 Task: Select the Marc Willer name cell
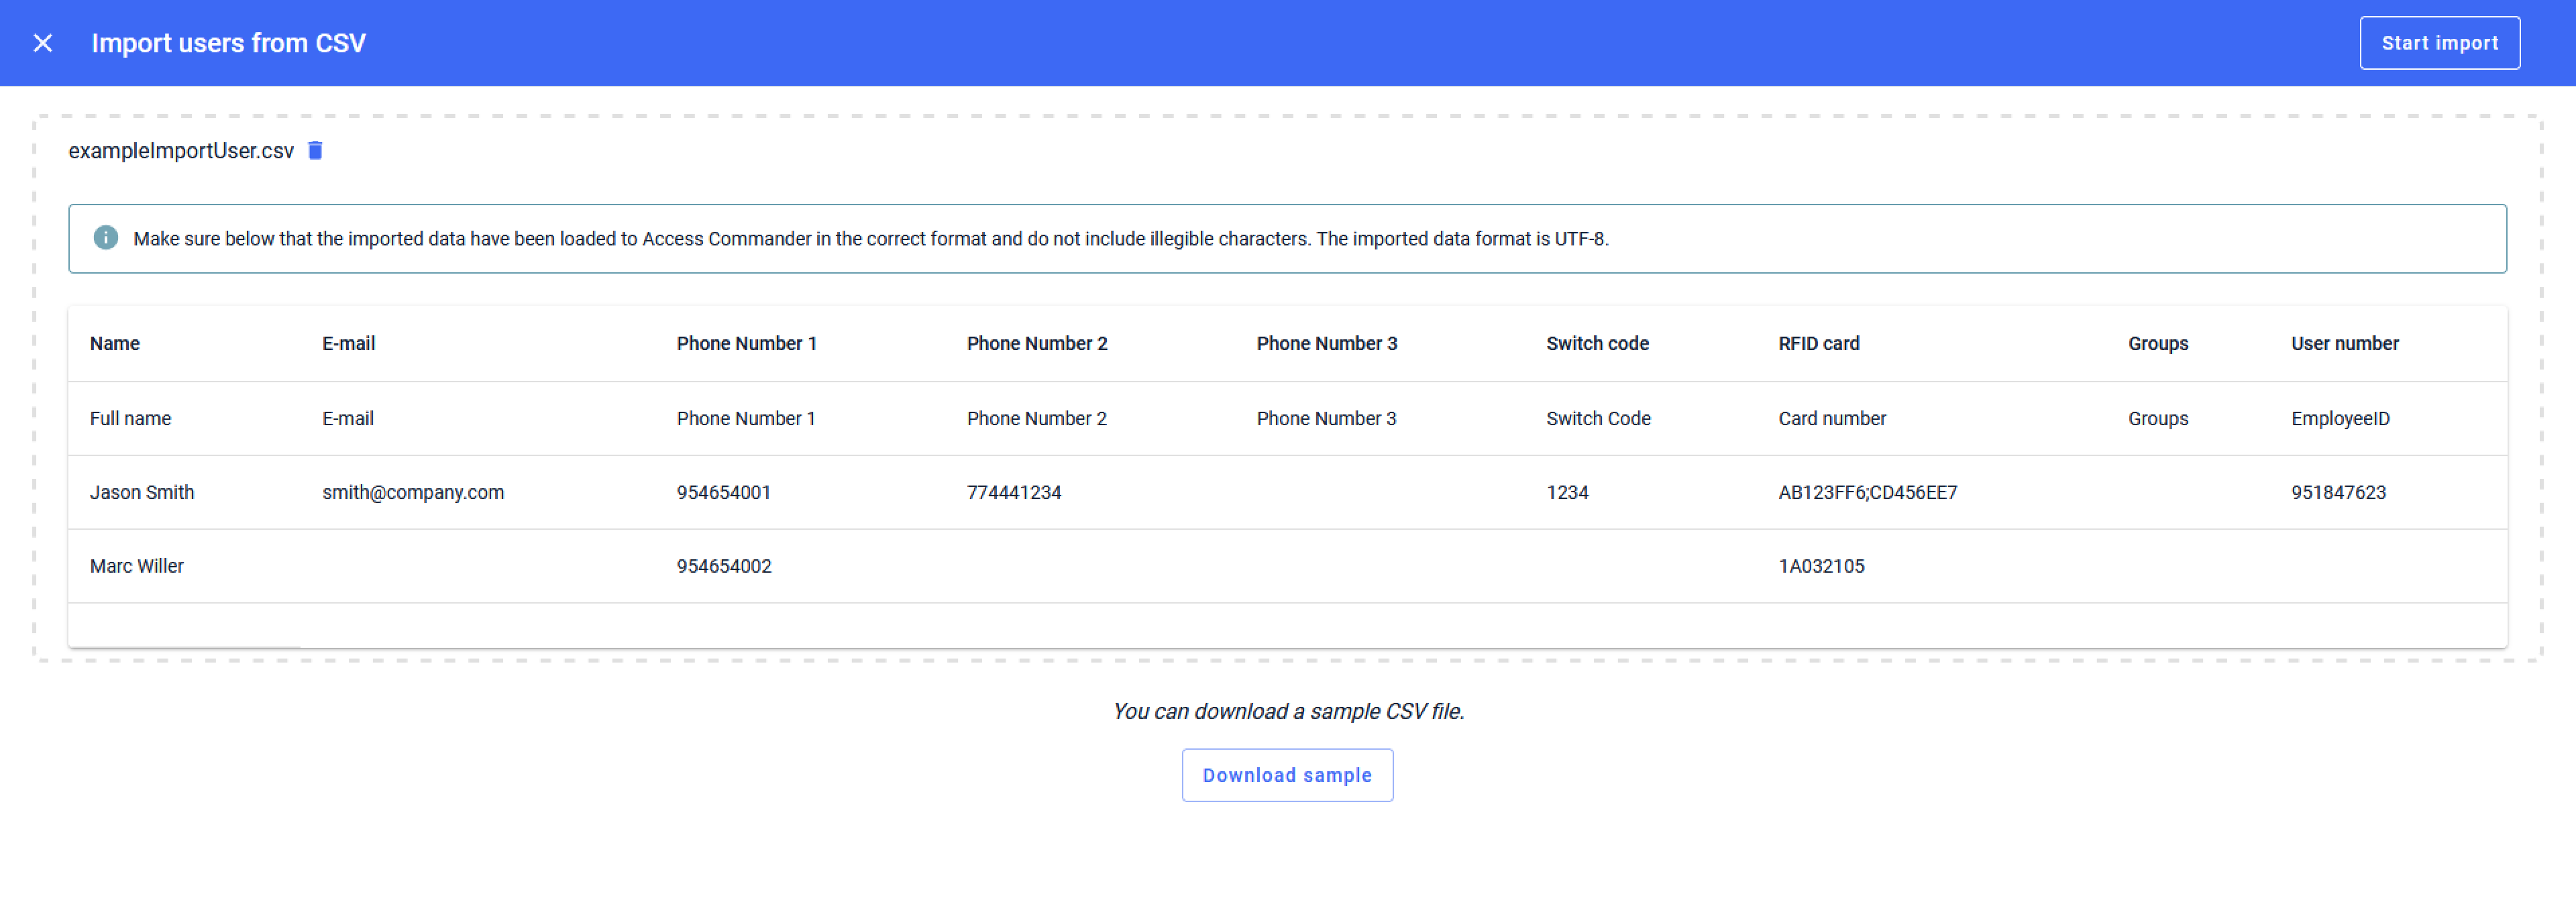[137, 566]
